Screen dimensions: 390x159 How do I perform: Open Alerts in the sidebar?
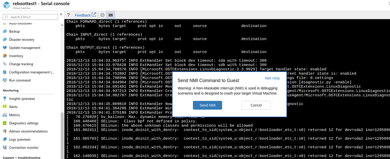(13, 107)
